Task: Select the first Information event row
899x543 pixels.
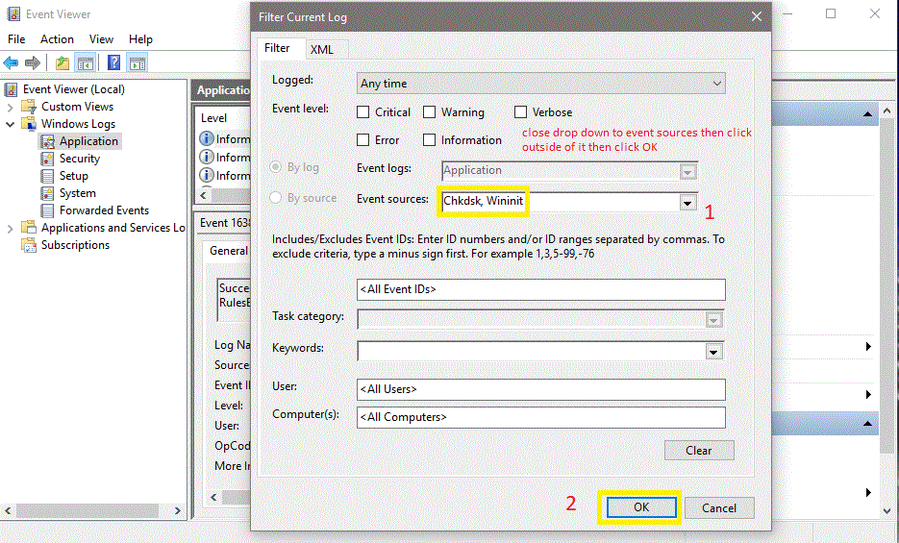Action: click(225, 139)
